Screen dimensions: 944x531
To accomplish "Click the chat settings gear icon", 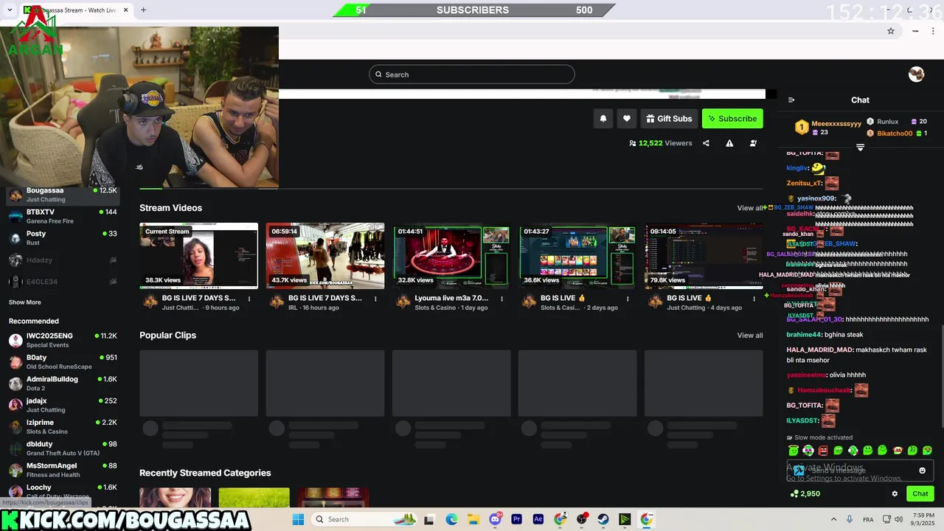I will click(895, 494).
